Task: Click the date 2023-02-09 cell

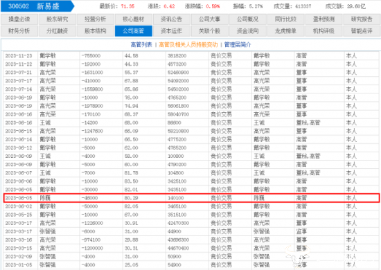Action: pyautogui.click(x=19, y=256)
